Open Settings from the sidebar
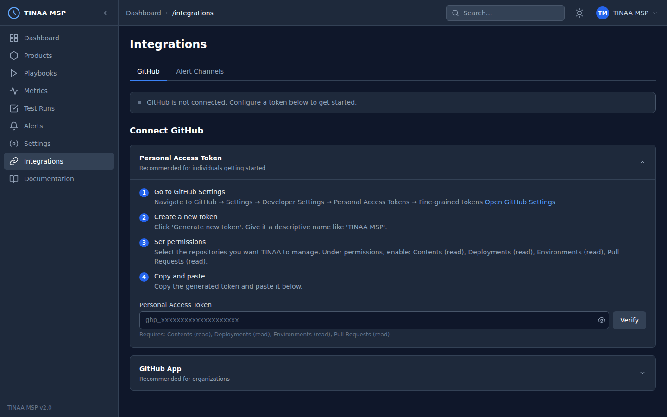 59,144
